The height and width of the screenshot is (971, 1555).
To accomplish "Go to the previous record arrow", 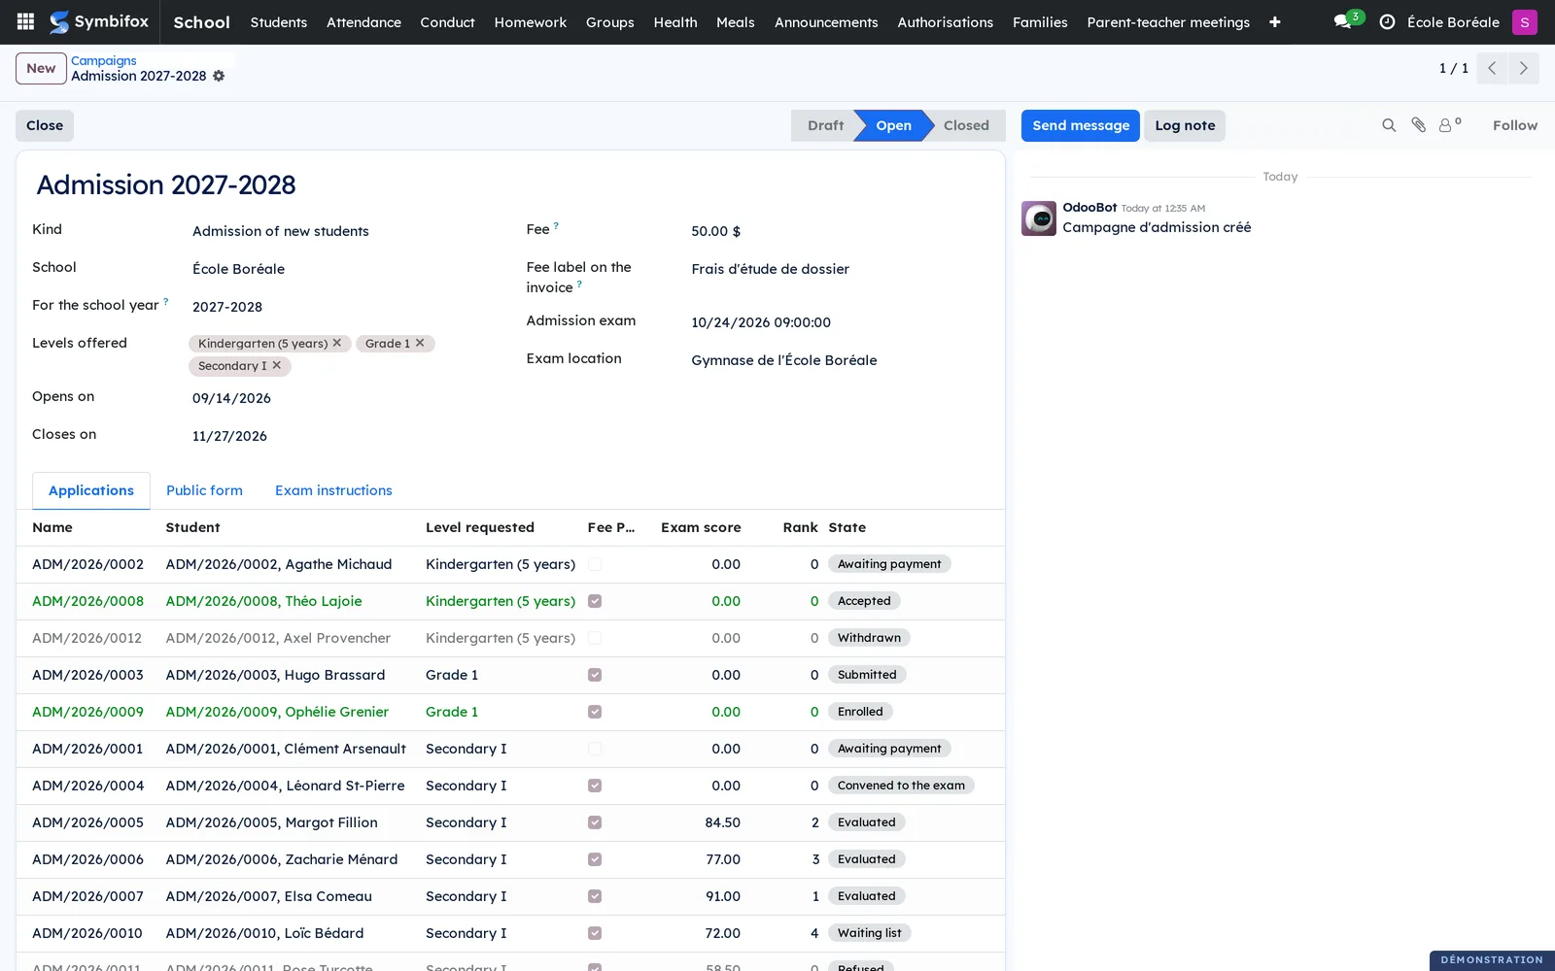I will (1491, 68).
